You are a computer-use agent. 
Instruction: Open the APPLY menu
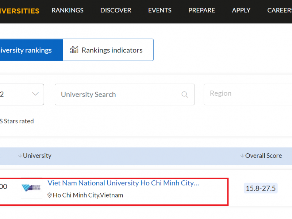241,10
